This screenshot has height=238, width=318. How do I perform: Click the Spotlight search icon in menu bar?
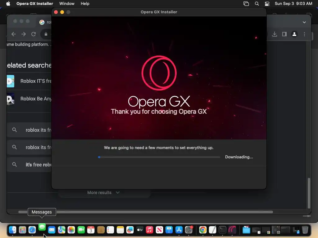tap(257, 4)
